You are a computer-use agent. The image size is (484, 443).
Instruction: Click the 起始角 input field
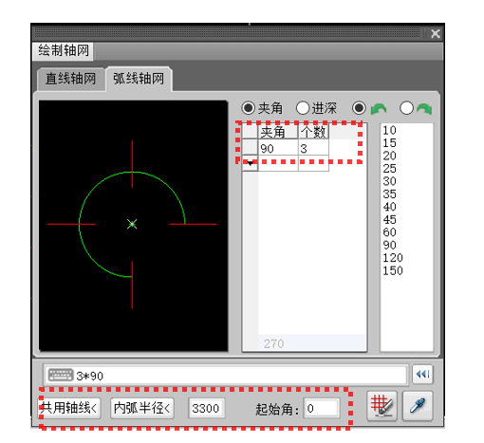(322, 408)
